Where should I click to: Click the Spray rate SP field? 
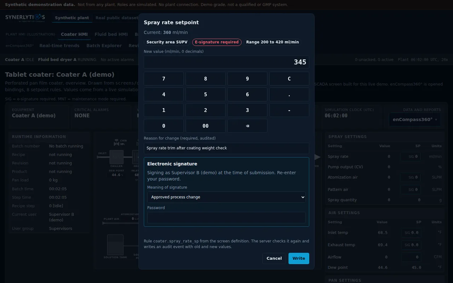click(x=411, y=156)
